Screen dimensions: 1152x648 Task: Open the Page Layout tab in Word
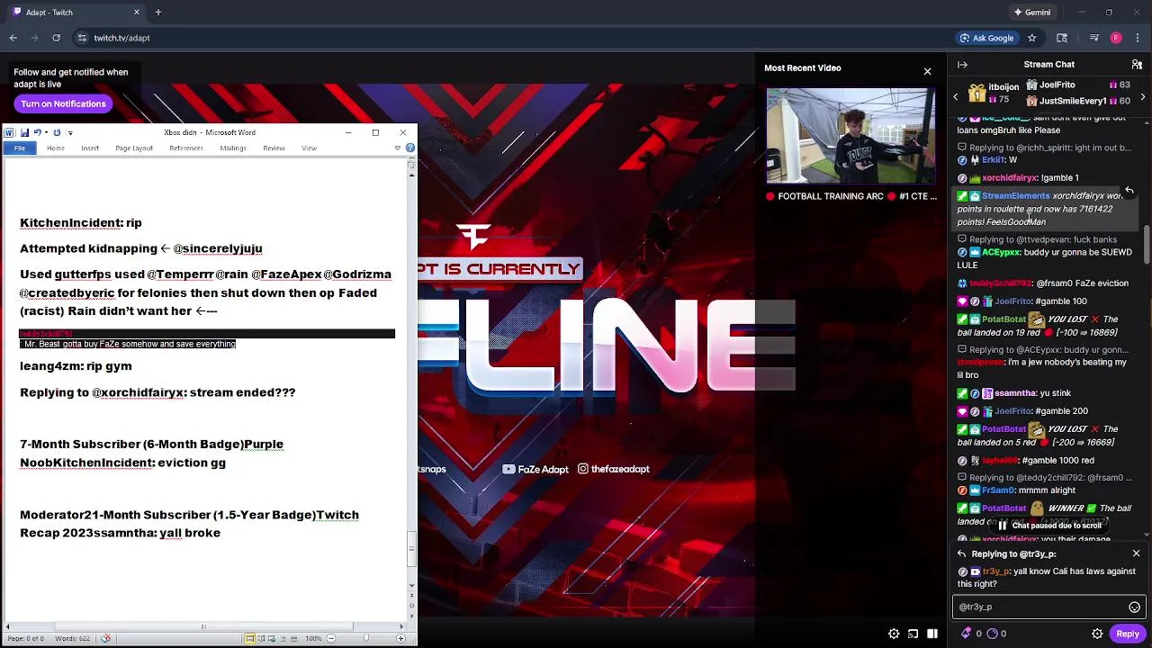click(x=134, y=148)
